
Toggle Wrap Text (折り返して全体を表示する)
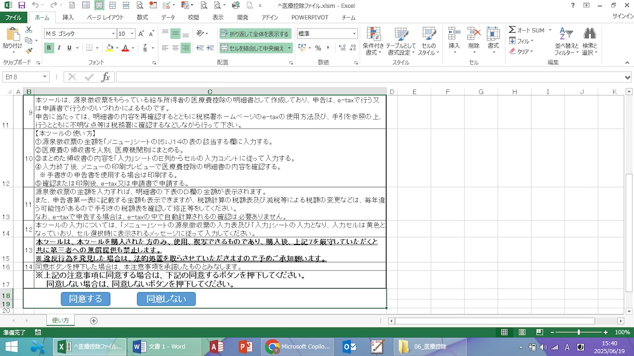255,34
